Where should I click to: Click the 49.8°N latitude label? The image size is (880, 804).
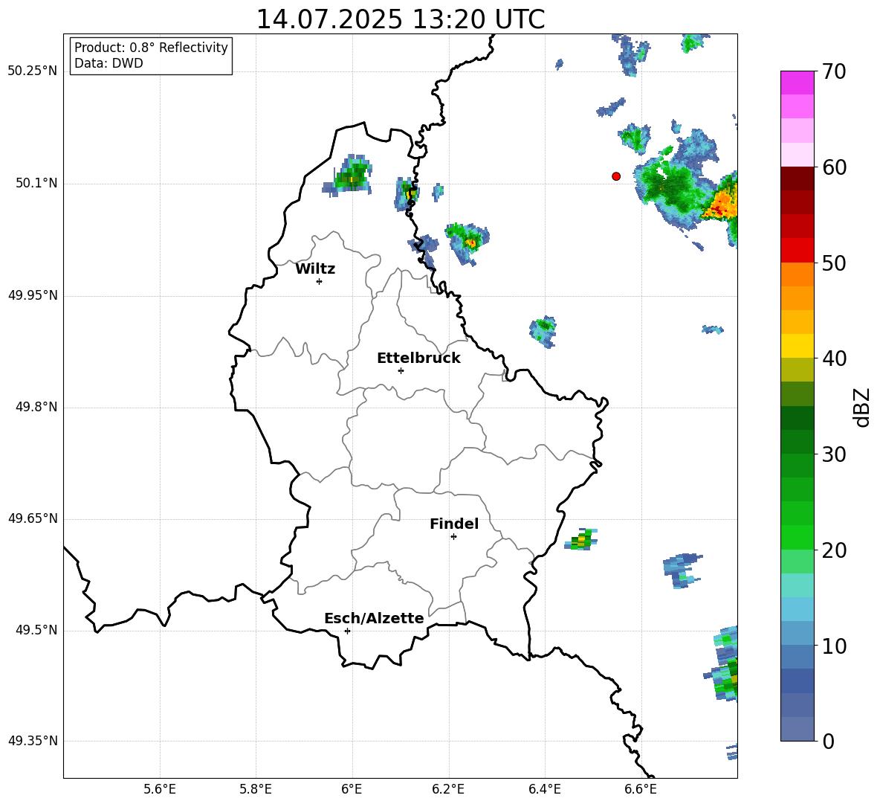[36, 407]
